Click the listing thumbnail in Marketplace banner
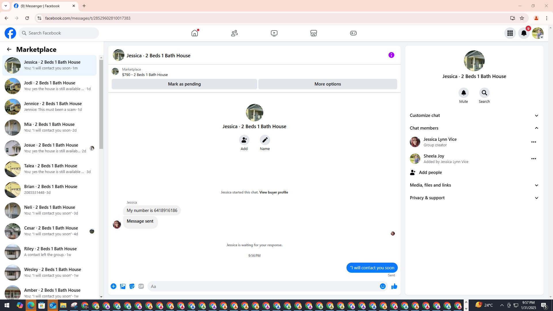Viewport: 553px width, 311px height. (115, 71)
